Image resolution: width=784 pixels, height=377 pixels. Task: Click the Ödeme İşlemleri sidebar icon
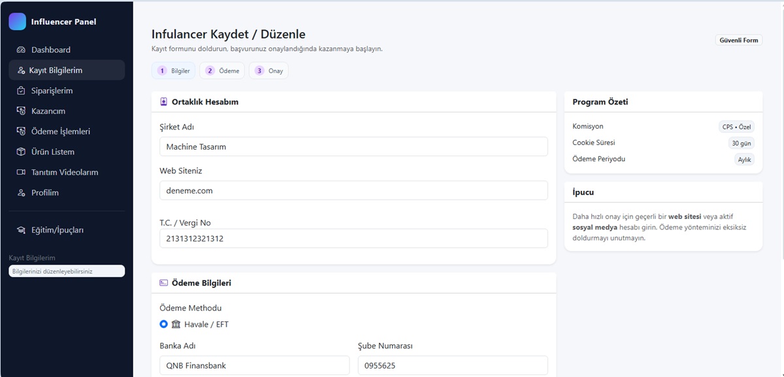[x=21, y=131]
